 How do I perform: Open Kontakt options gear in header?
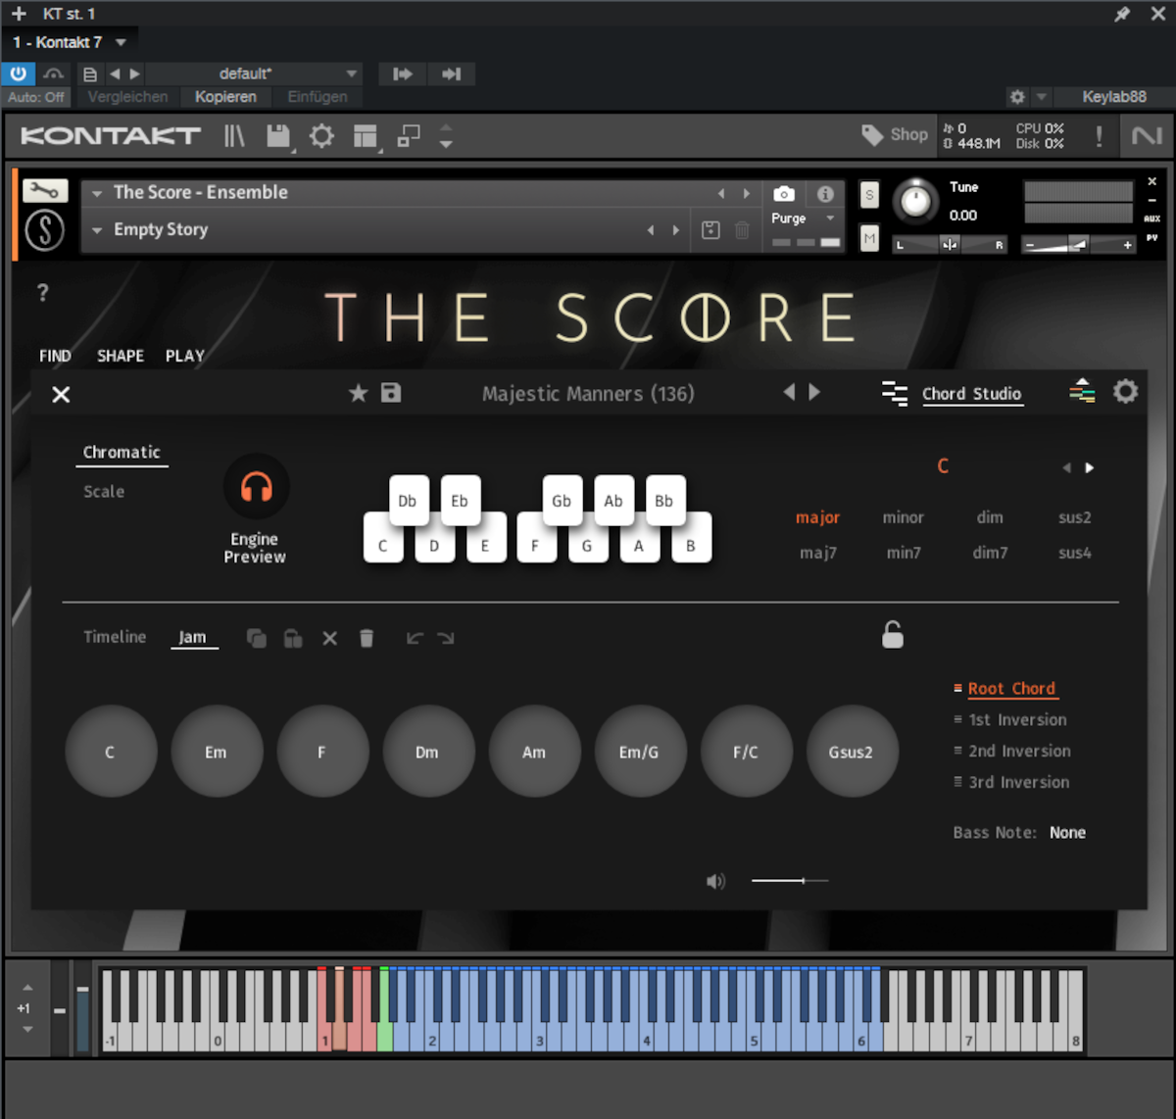[x=321, y=136]
